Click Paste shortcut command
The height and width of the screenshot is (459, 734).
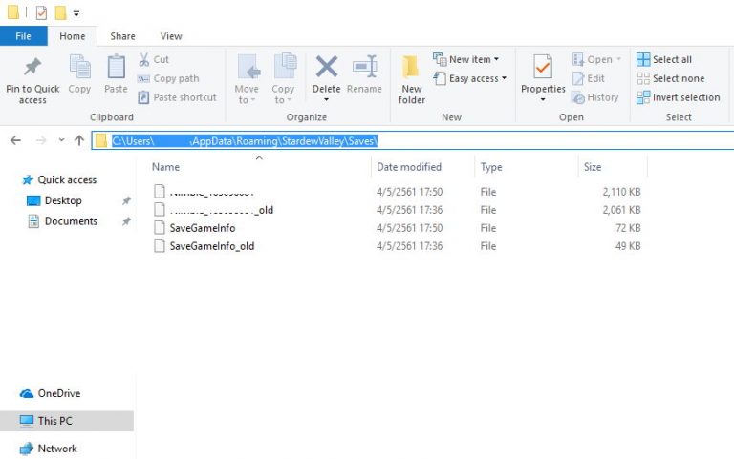pyautogui.click(x=178, y=97)
